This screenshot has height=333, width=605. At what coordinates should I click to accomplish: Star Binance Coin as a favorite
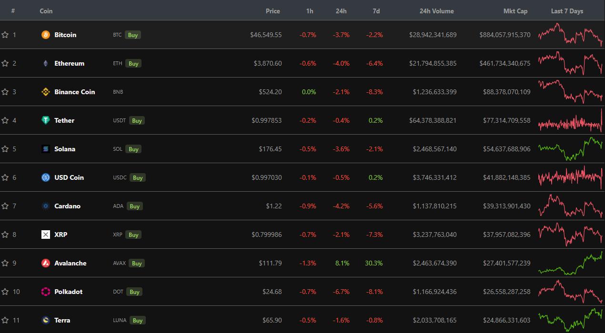pyautogui.click(x=5, y=92)
